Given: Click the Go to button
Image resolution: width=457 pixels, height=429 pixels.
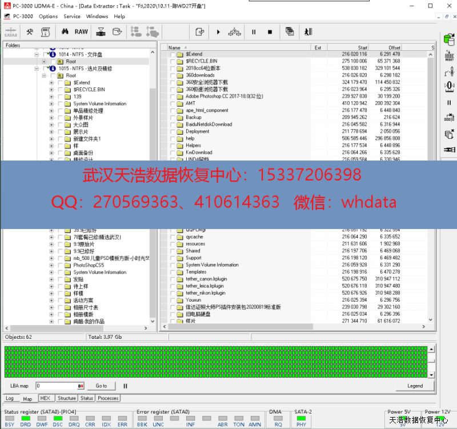Looking at the screenshot, I should tap(101, 386).
